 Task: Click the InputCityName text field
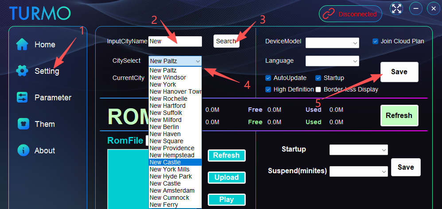click(175, 41)
